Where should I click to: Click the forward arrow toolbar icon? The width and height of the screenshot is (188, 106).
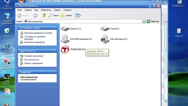(x=35, y=16)
